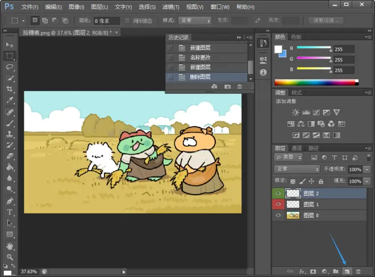Click the link layers icon

pyautogui.click(x=290, y=271)
